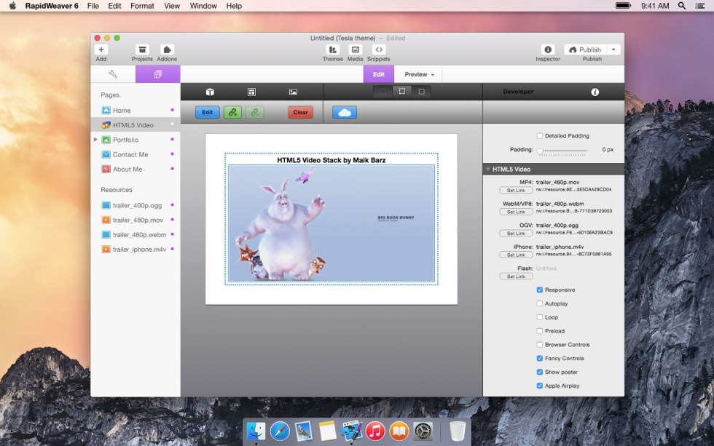The image size is (714, 446).
Task: Open the Themes toolbar icon
Action: click(333, 49)
